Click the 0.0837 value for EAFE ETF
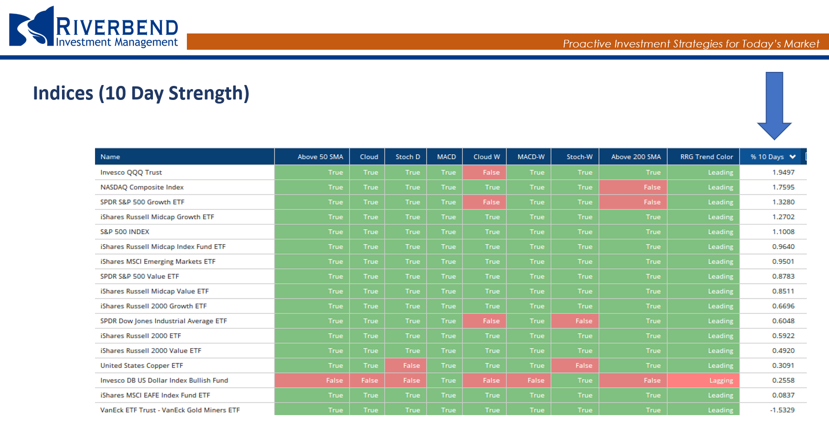This screenshot has width=829, height=430. point(783,395)
